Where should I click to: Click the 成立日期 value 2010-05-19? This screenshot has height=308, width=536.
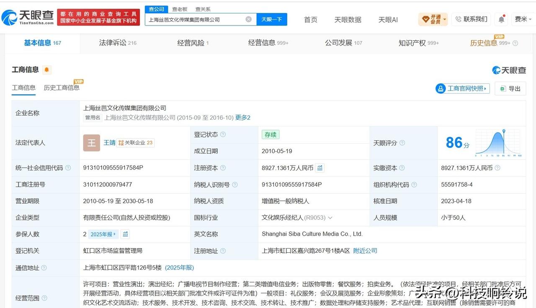(x=277, y=151)
